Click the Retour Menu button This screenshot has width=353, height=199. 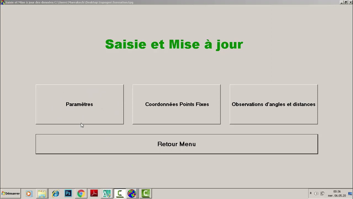point(176,144)
